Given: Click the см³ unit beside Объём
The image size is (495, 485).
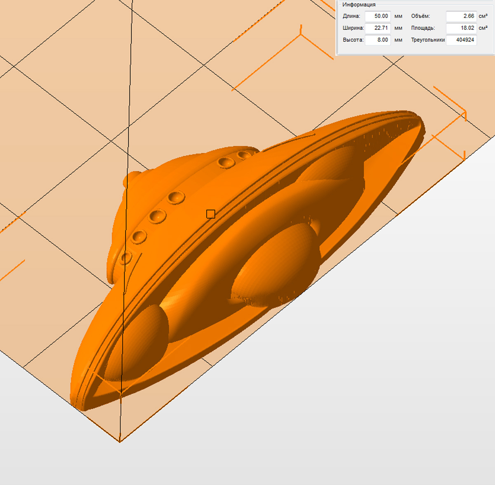Looking at the screenshot, I should [x=483, y=16].
